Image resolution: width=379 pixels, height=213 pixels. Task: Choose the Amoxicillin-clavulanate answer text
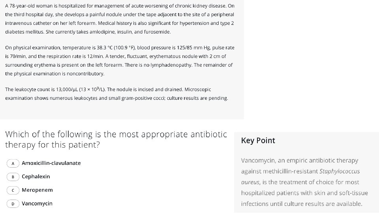pyautogui.click(x=51, y=163)
